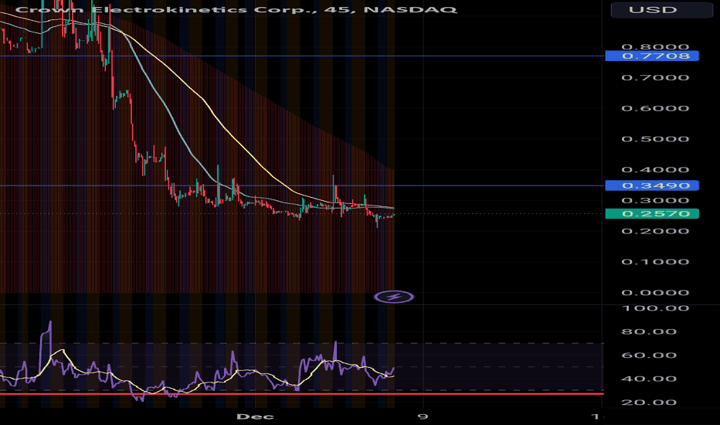Open the USD currency selector
Image resolution: width=720 pixels, height=425 pixels.
(662, 9)
